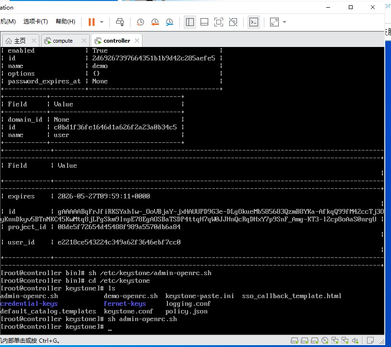391x347 pixels.
Task: Close the controller tab
Action: tap(137, 40)
